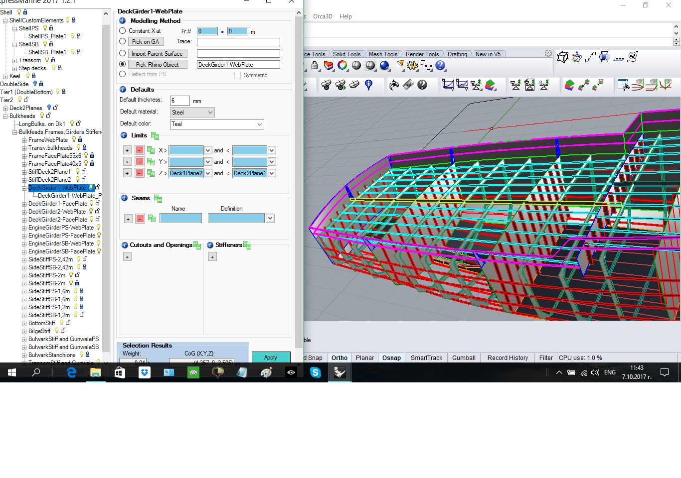Select the Constant X at radio button
This screenshot has height=478, width=681.
tap(123, 31)
